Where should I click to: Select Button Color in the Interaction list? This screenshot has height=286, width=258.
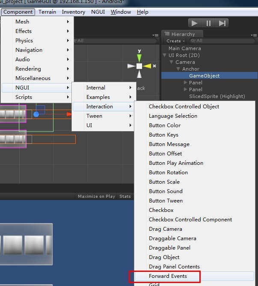(164, 125)
